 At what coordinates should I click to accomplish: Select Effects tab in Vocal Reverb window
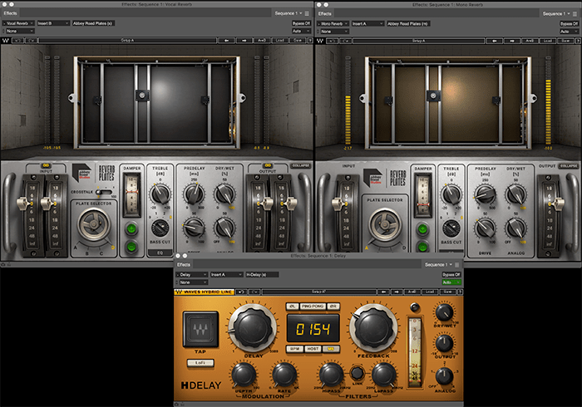pos(10,13)
